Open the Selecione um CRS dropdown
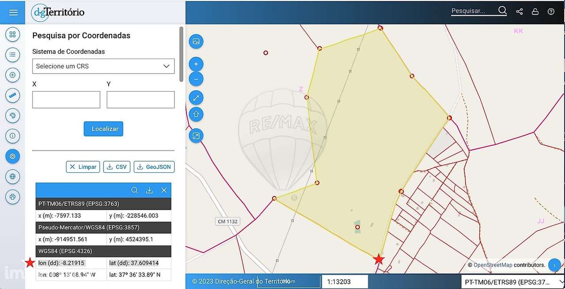 [x=103, y=66]
